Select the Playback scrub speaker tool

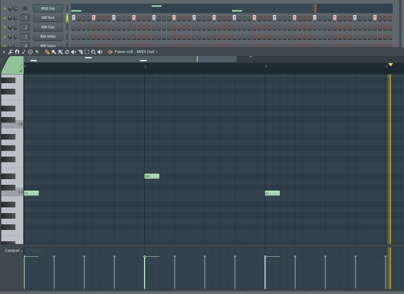100,52
